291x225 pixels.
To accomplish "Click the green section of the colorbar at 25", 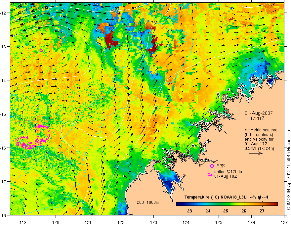I will tap(226, 204).
